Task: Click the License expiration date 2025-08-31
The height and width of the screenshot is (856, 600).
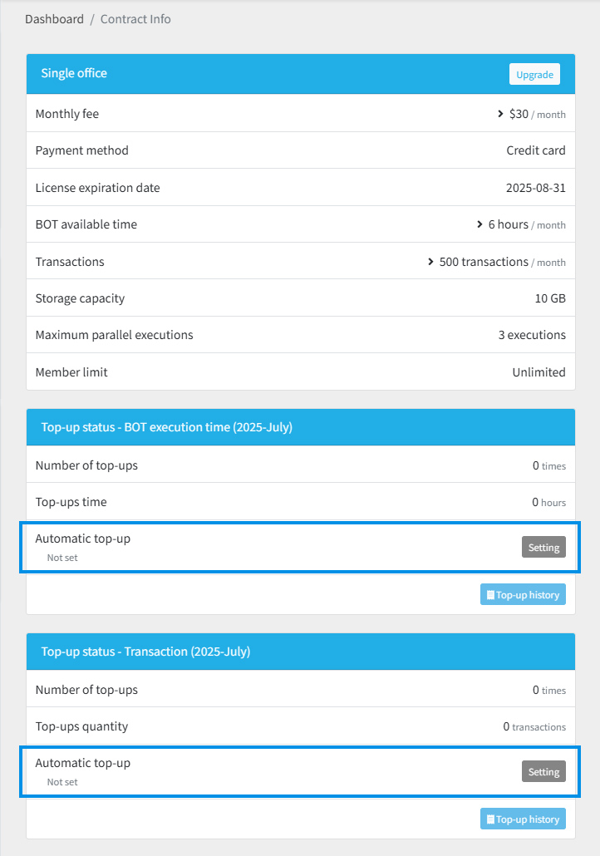Action: 535,188
